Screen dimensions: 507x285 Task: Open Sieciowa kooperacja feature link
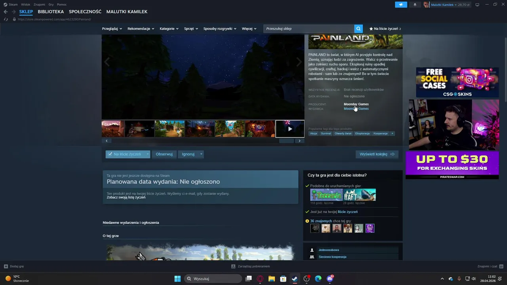click(x=332, y=257)
